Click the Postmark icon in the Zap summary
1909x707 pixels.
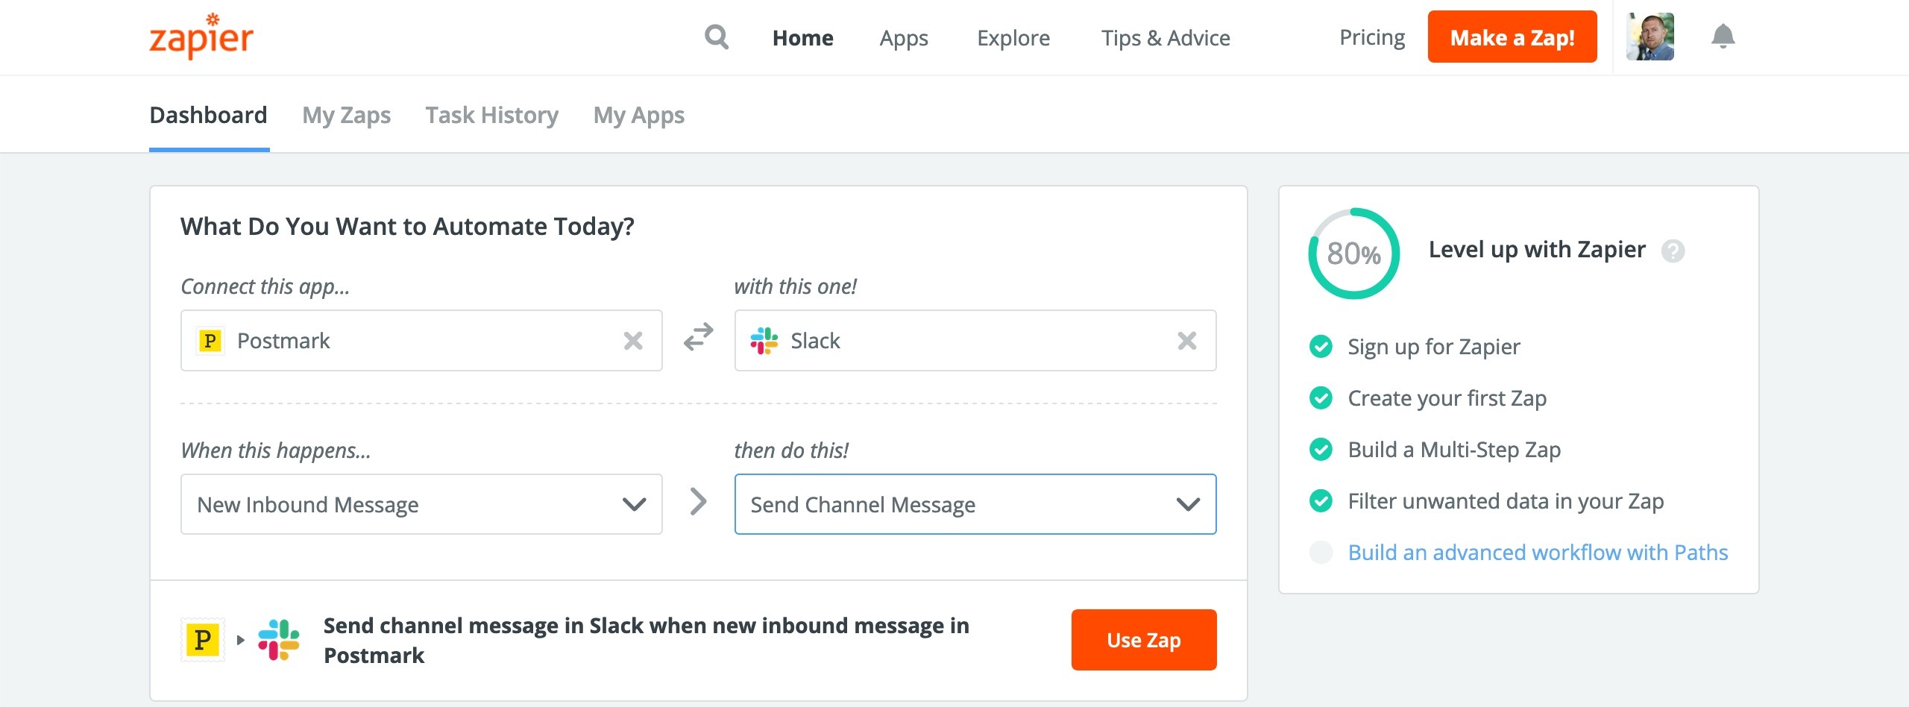coord(202,640)
